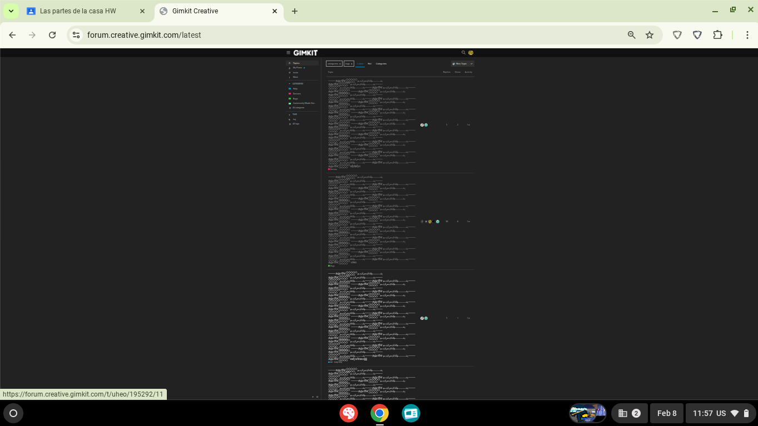Switch to the Hot tab
Viewport: 758px width, 426px height.
tap(369, 64)
